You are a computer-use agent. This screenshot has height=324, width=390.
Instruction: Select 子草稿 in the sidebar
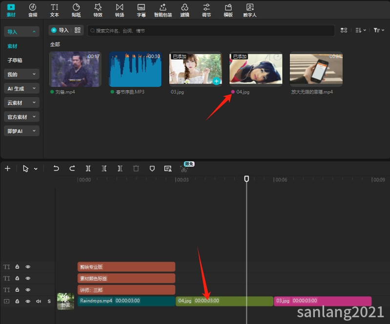tap(15, 60)
